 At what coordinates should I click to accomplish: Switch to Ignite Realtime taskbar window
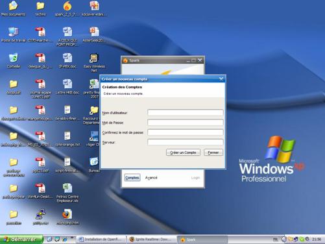tap(152, 239)
